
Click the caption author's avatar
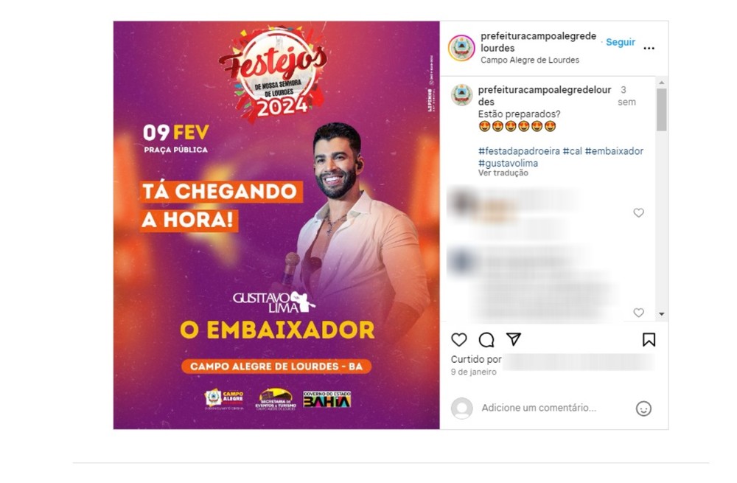tap(461, 94)
